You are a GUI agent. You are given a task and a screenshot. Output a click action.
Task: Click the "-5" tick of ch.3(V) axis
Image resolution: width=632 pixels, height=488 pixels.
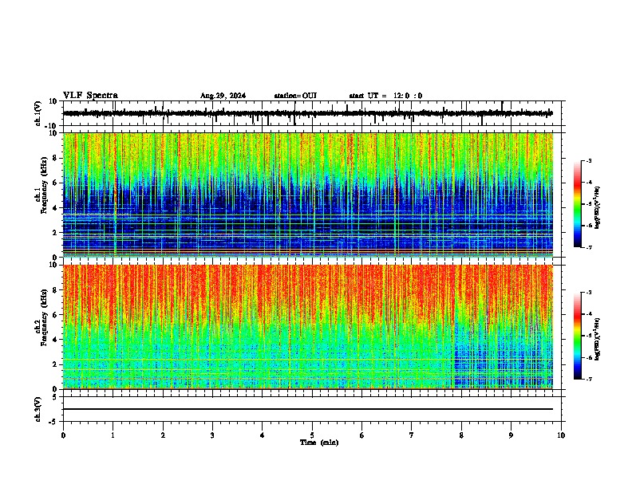(53, 422)
